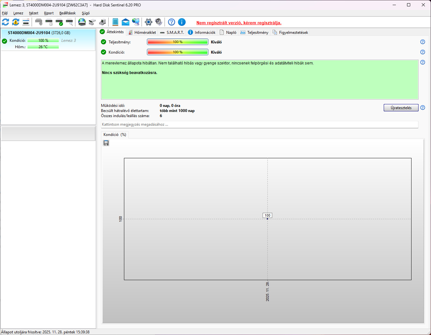Select the ST4000DM004-2U9104 disk entry

[48, 40]
